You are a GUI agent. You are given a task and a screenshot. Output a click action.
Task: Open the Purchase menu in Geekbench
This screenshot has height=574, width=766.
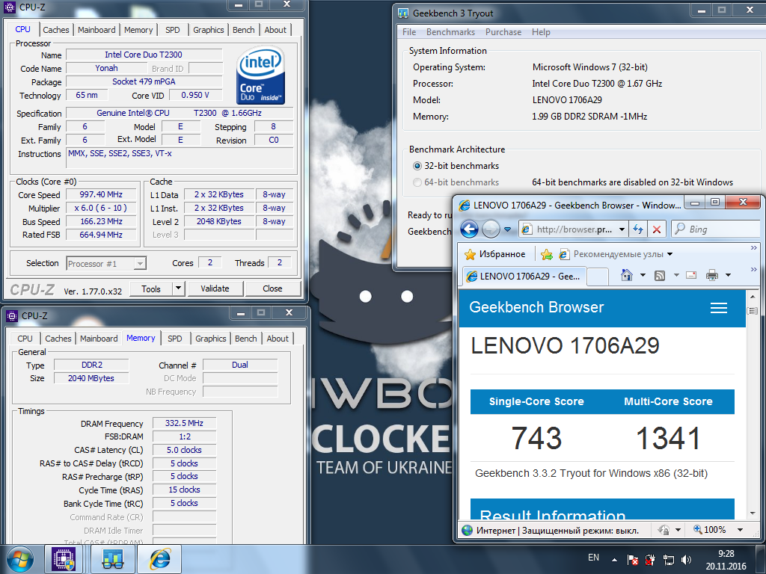click(503, 31)
